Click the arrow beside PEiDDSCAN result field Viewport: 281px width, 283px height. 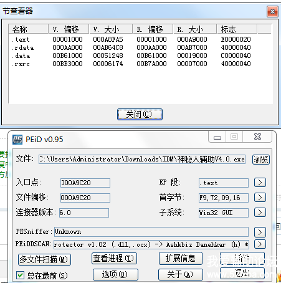(260, 244)
